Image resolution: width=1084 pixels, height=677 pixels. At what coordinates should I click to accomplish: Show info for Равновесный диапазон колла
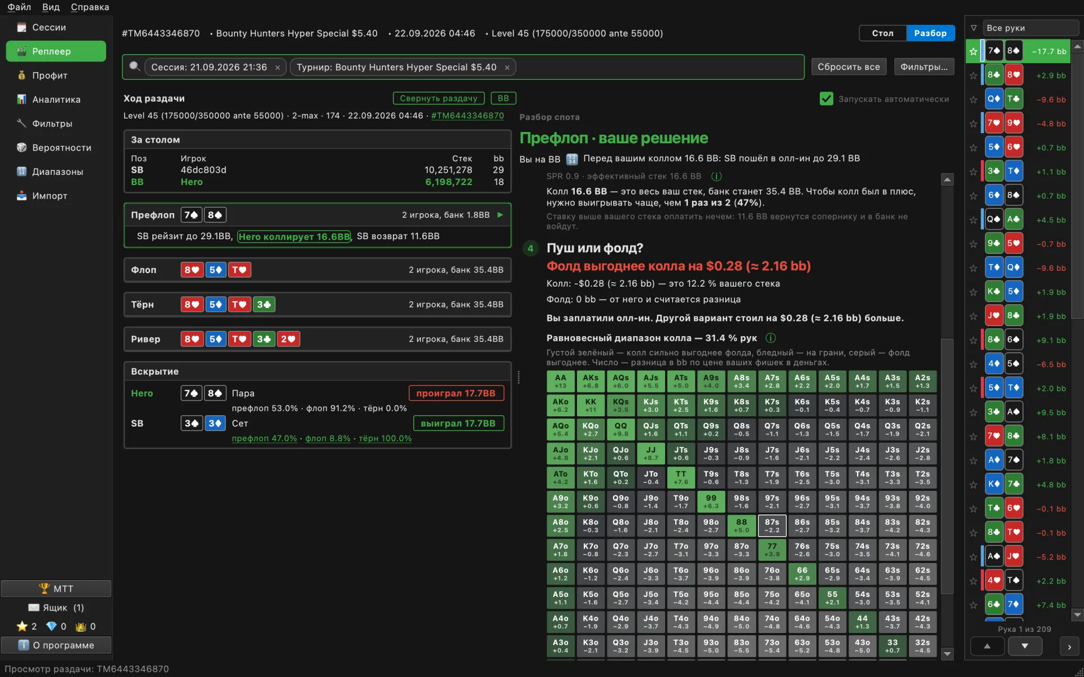[x=771, y=338]
